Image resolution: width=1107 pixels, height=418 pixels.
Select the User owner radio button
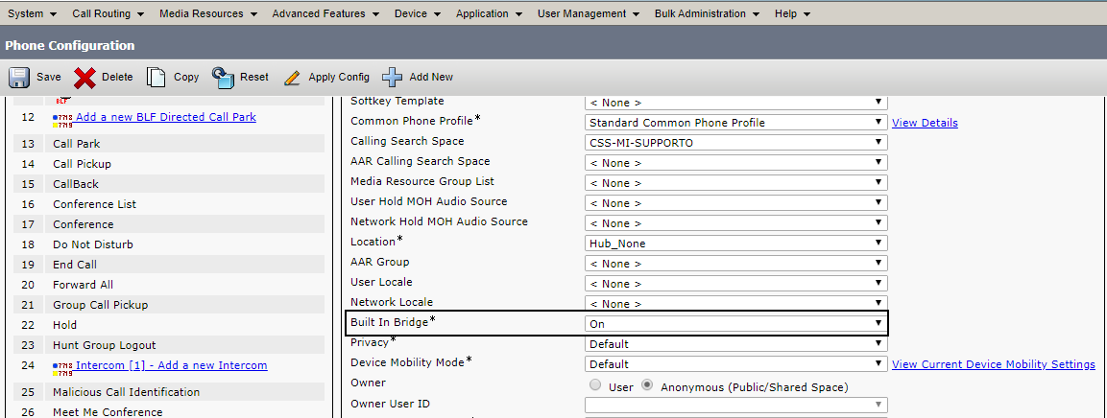(x=595, y=385)
